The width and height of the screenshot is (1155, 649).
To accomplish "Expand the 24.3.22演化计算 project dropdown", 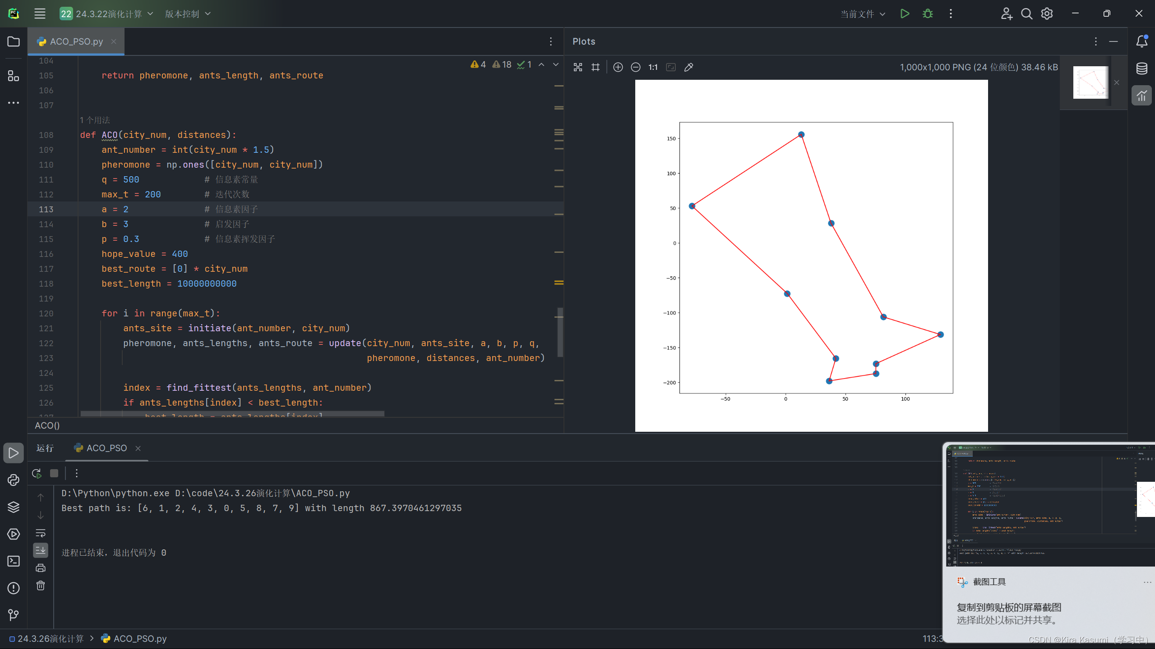I will [x=107, y=14].
